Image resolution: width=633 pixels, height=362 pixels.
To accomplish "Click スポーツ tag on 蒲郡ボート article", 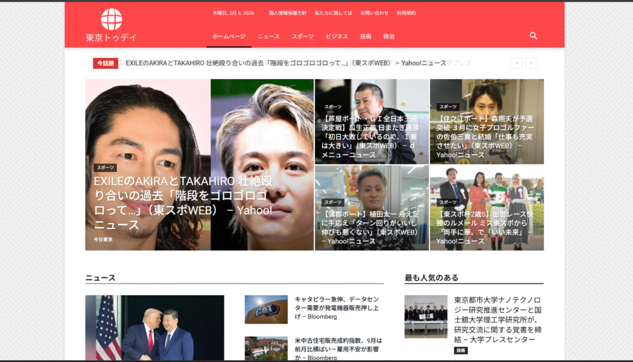I will tap(333, 202).
